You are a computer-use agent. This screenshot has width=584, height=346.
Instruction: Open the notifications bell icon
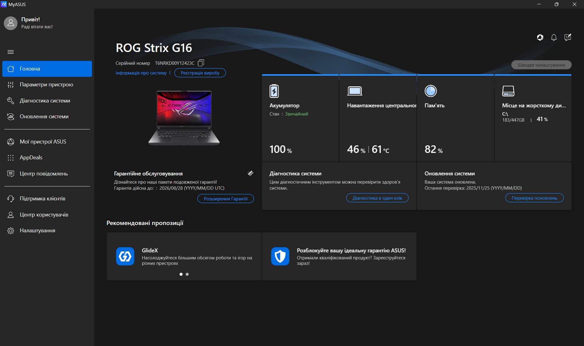554,37
